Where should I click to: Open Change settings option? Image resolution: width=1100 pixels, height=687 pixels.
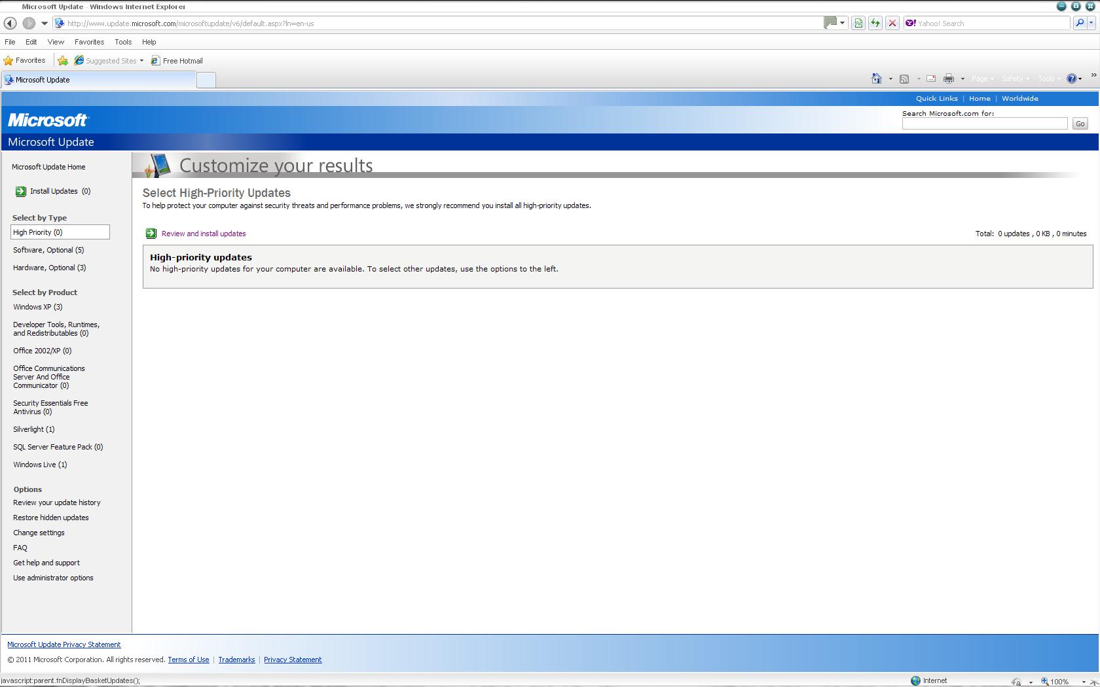click(39, 533)
